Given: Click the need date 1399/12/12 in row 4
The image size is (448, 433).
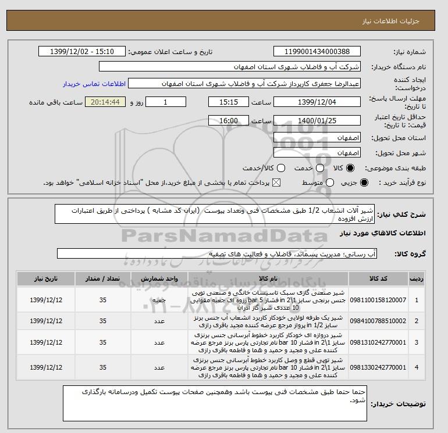Looking at the screenshot, I should coord(46,367).
